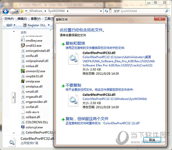Select ColorEfexPro4FC32 file in list

coord(37,132)
